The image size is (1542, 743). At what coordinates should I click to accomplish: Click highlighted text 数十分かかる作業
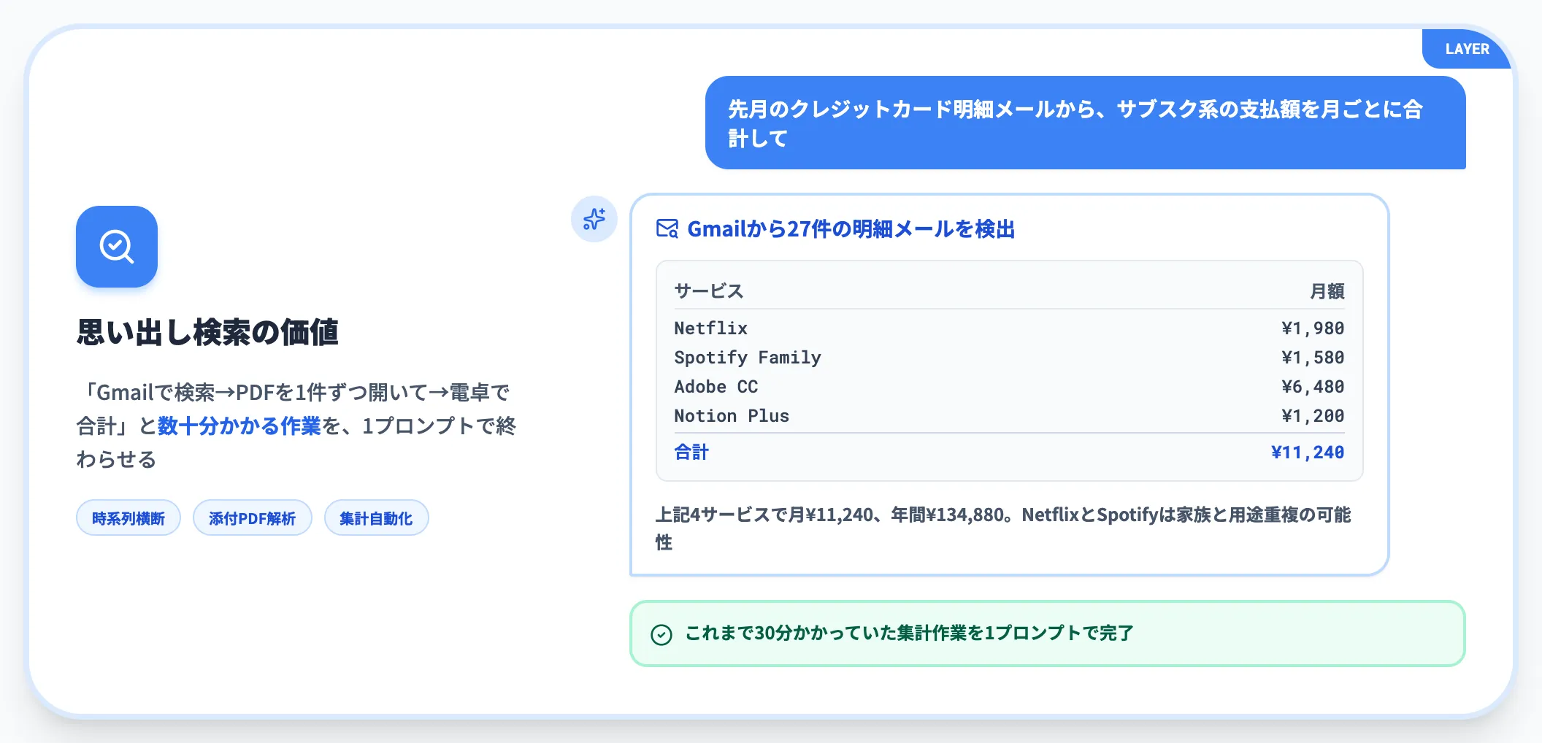pos(239,426)
